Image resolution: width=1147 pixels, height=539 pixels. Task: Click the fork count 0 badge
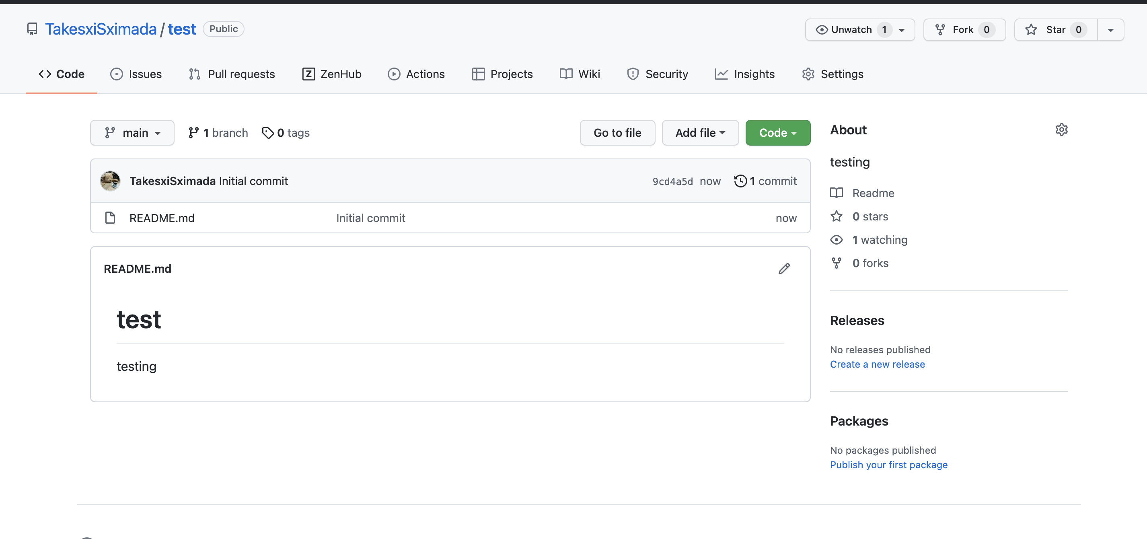(987, 30)
